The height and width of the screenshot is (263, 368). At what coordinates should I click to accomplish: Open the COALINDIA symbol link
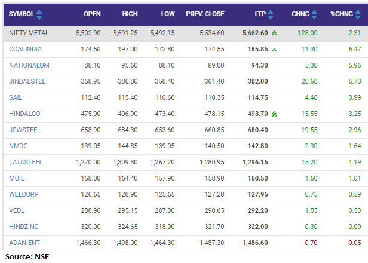(26, 50)
